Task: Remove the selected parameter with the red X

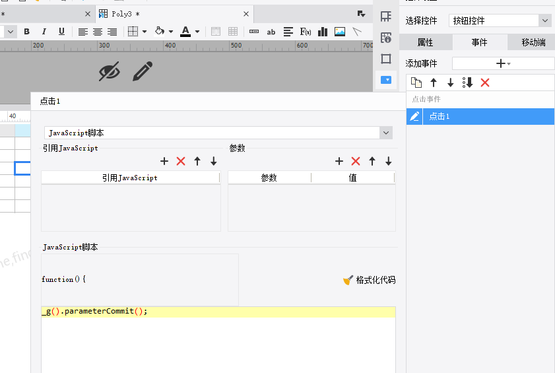Action: [356, 161]
